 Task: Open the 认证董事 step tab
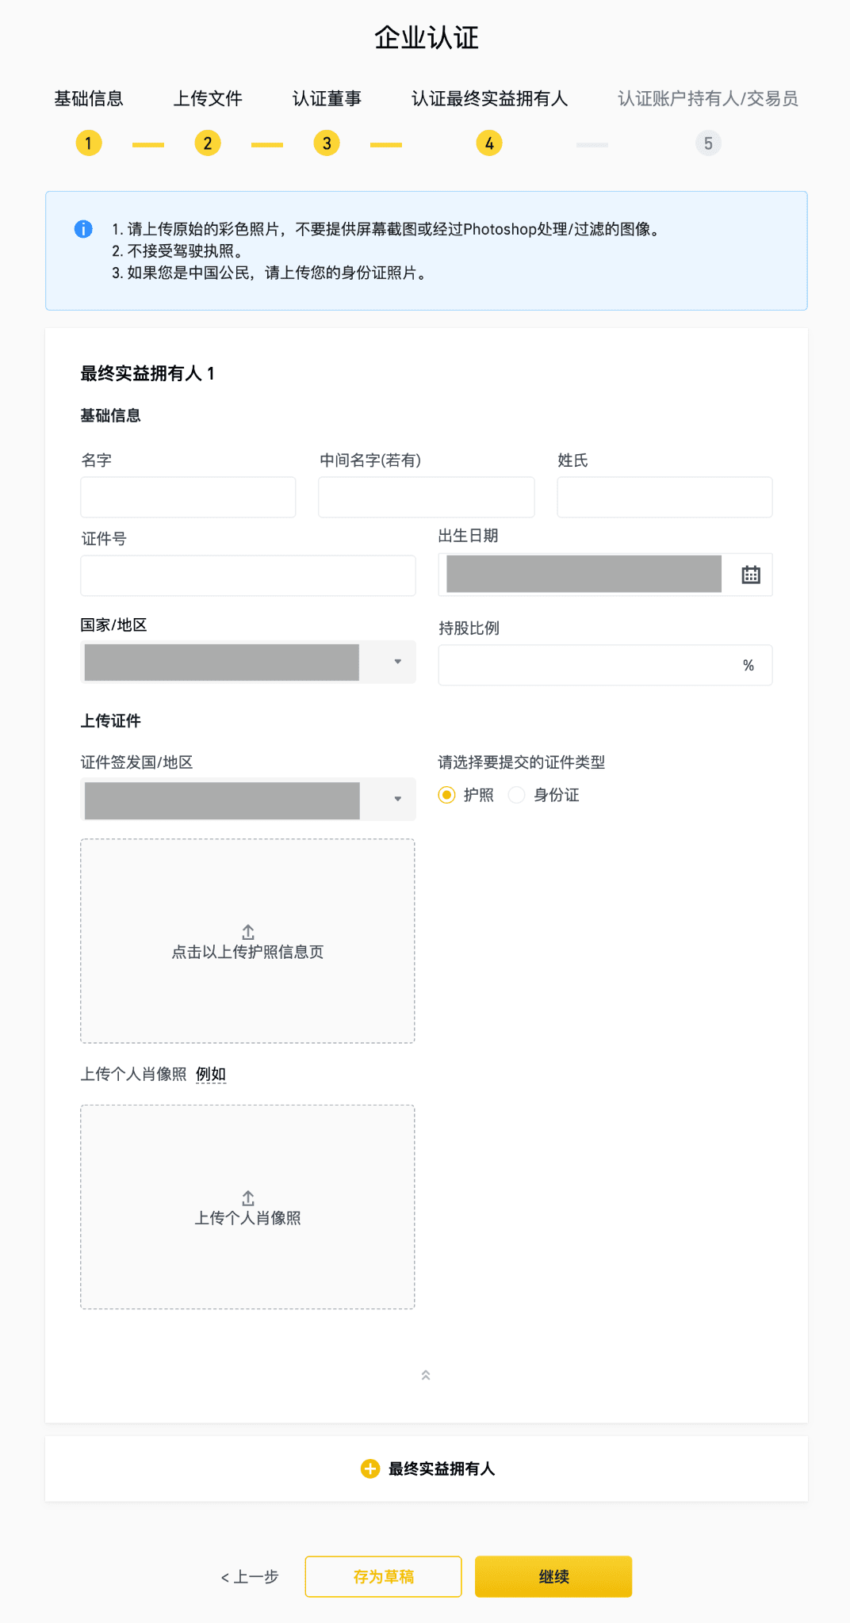click(x=327, y=99)
